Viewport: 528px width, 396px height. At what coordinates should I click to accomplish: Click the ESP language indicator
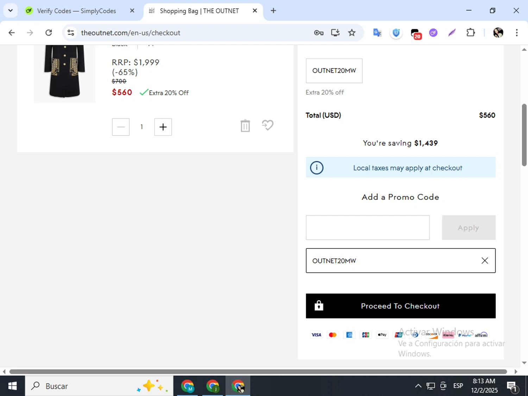click(x=458, y=386)
